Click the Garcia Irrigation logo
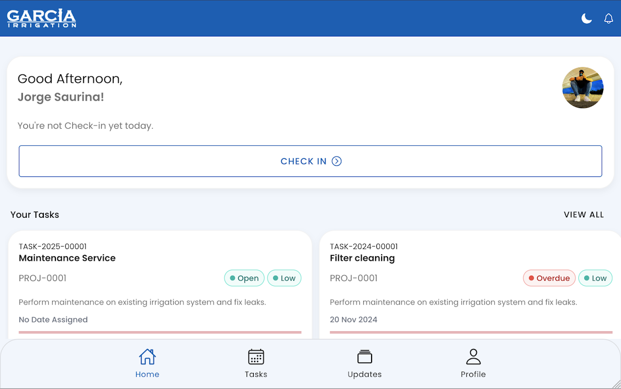Image resolution: width=621 pixels, height=389 pixels. tap(41, 18)
